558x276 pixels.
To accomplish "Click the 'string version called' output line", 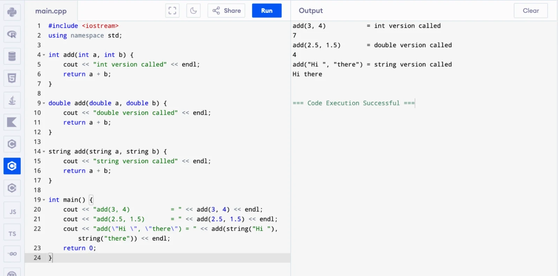I will (372, 64).
